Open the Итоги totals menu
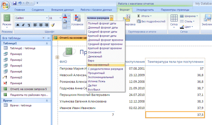 click(144, 16)
